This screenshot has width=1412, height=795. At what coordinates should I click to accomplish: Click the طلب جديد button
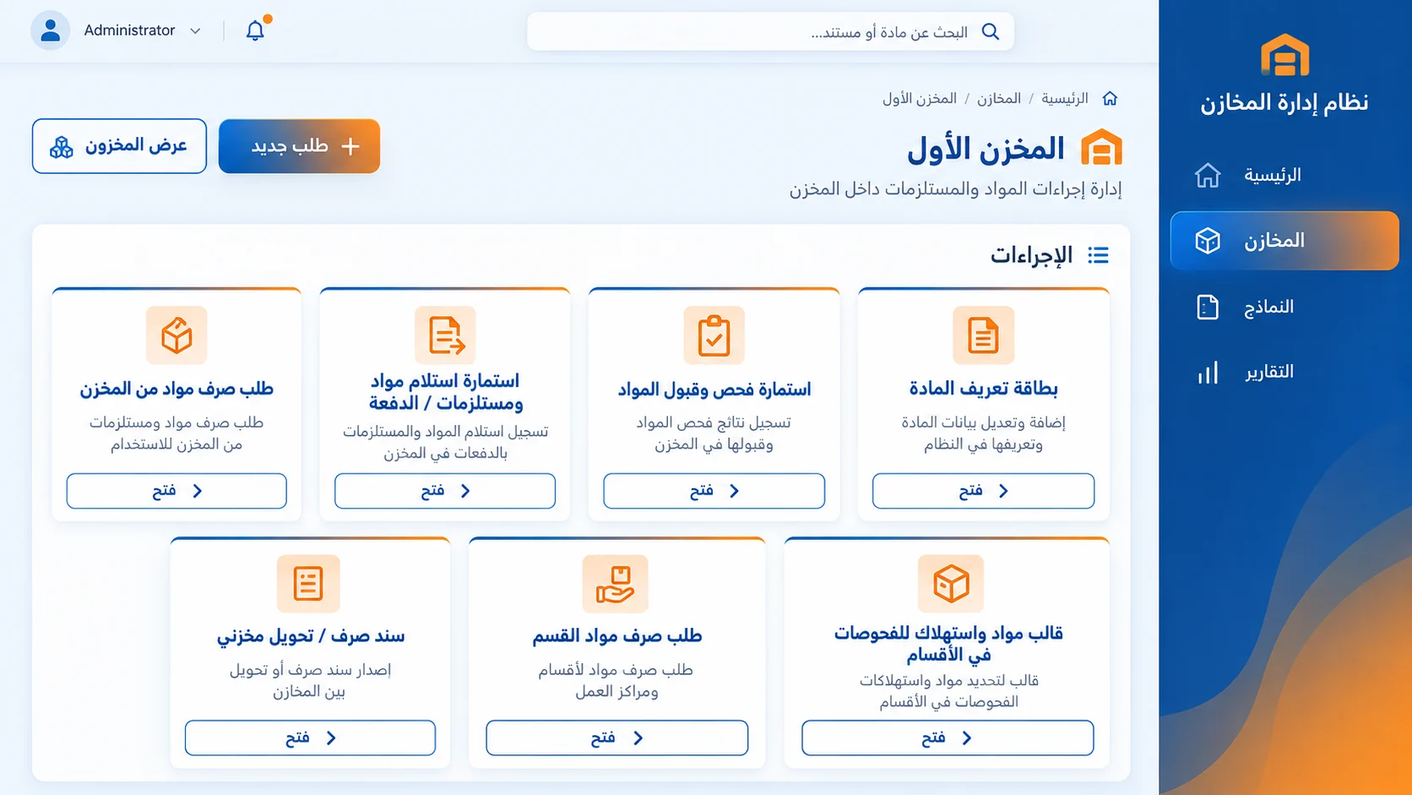(x=299, y=146)
